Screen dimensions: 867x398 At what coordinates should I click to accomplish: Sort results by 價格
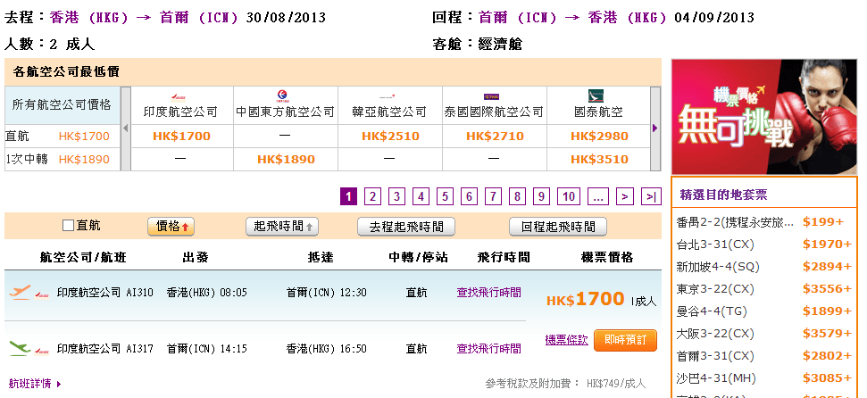point(171,227)
